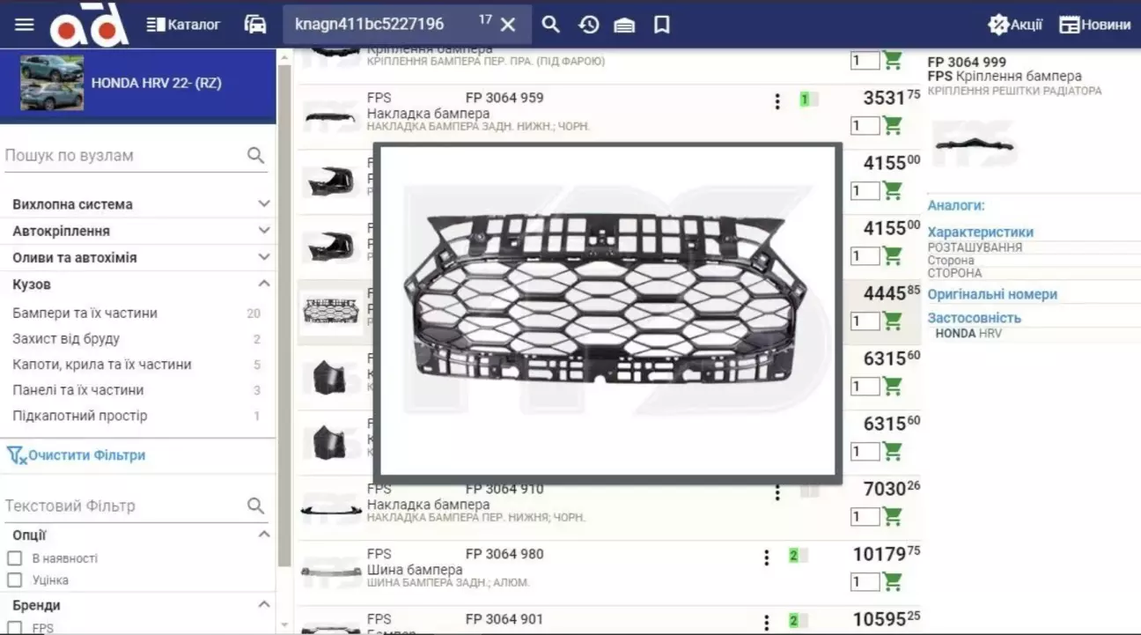This screenshot has width=1141, height=635.
Task: Add the 4445.85 item to cart
Action: pyautogui.click(x=893, y=321)
